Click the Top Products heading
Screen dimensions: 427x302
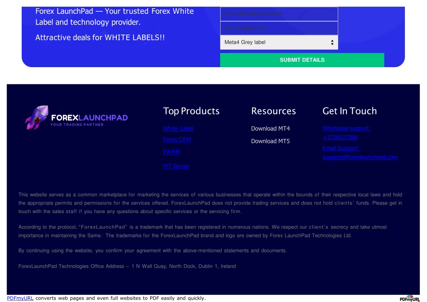point(191,111)
